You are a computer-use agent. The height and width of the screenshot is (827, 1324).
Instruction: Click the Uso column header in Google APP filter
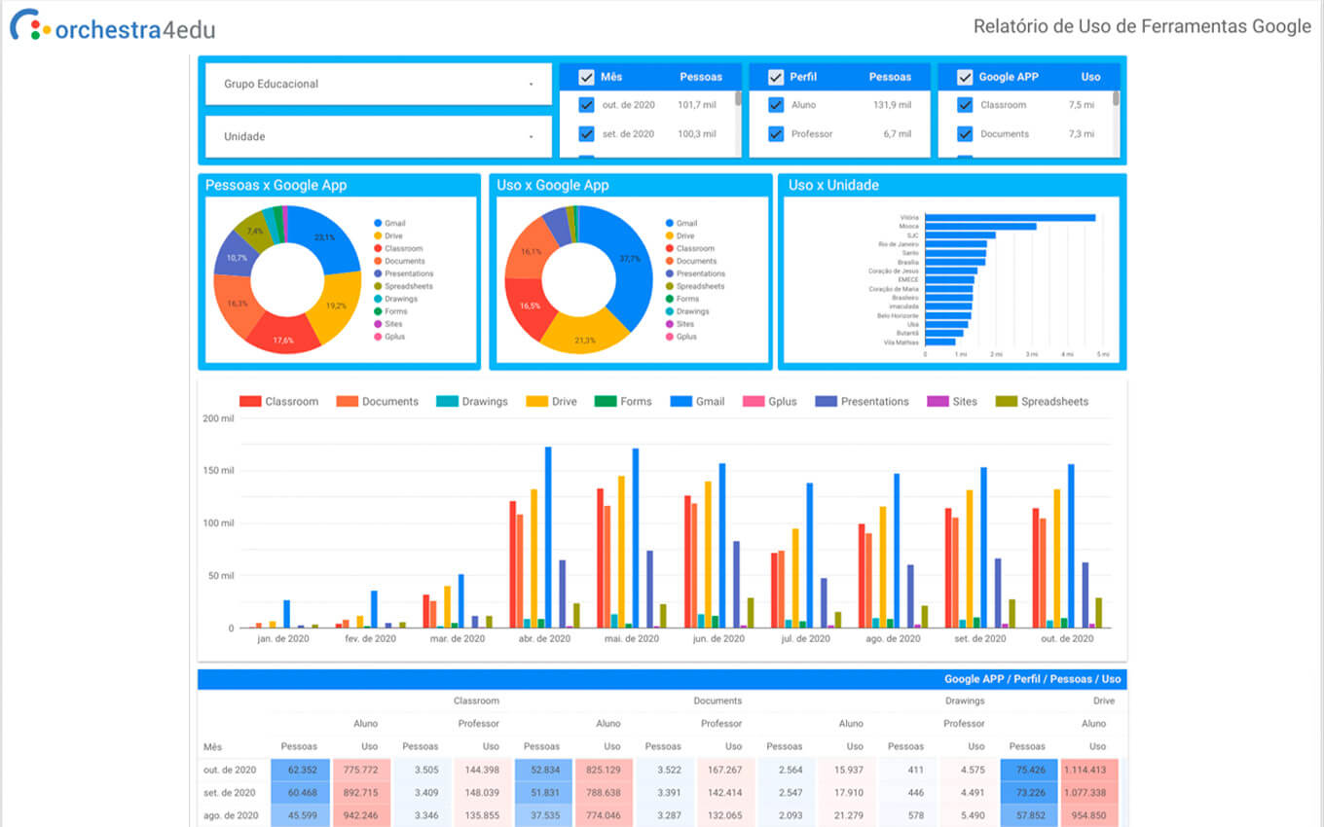1090,77
